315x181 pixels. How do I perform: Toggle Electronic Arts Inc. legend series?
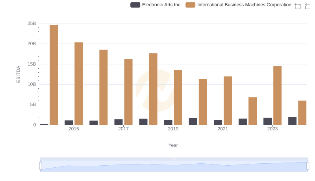point(156,5)
